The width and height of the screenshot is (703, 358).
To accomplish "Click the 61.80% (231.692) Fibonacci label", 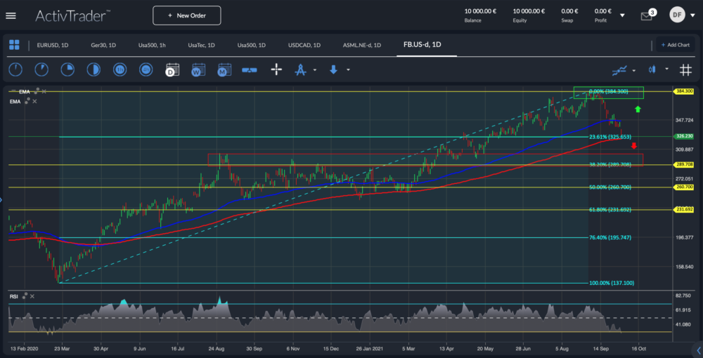I will coord(610,209).
